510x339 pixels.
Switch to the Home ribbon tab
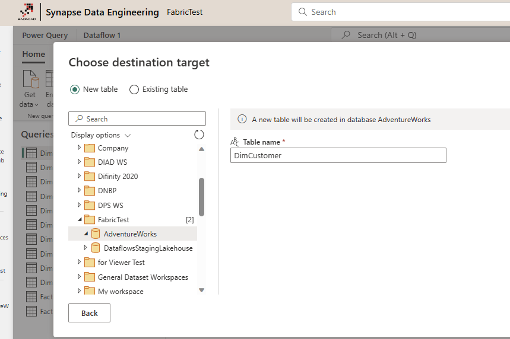(34, 54)
